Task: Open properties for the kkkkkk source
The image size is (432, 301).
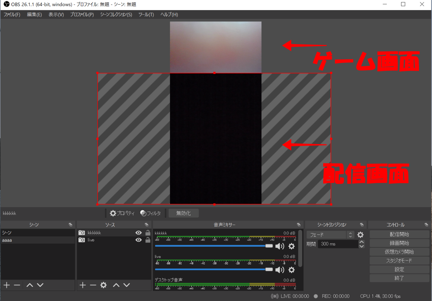Action: [x=122, y=213]
